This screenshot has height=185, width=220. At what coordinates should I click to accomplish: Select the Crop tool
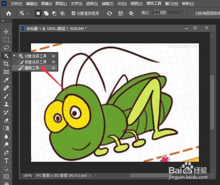click(6, 64)
